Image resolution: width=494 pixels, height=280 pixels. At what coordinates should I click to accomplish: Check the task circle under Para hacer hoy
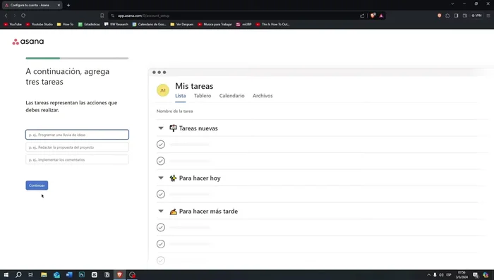[x=161, y=194]
